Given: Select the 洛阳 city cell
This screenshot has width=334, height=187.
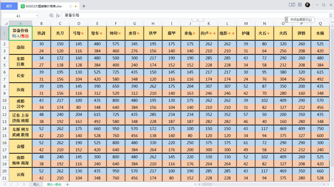Looking at the screenshot, I should point(20,47).
